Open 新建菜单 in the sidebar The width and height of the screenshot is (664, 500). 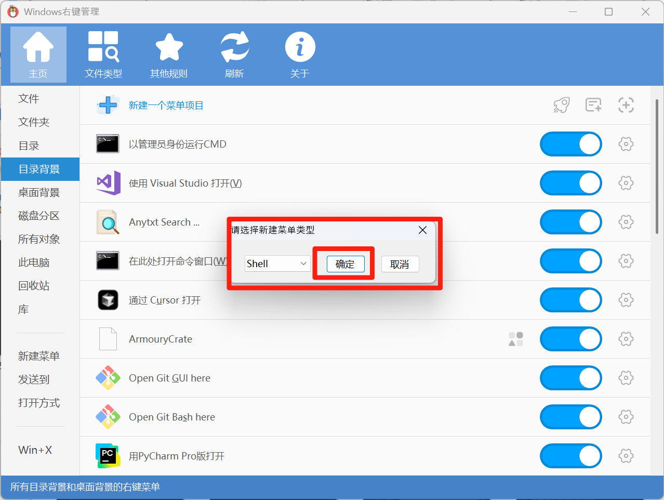pyautogui.click(x=39, y=356)
